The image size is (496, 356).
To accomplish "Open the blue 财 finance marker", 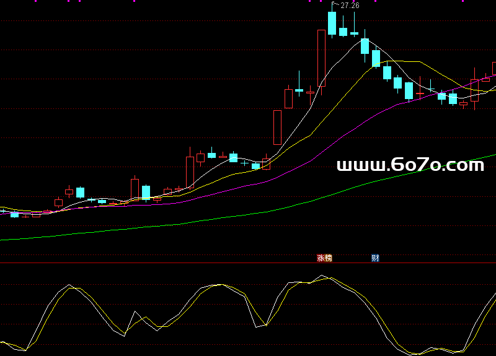I will pyautogui.click(x=375, y=258).
